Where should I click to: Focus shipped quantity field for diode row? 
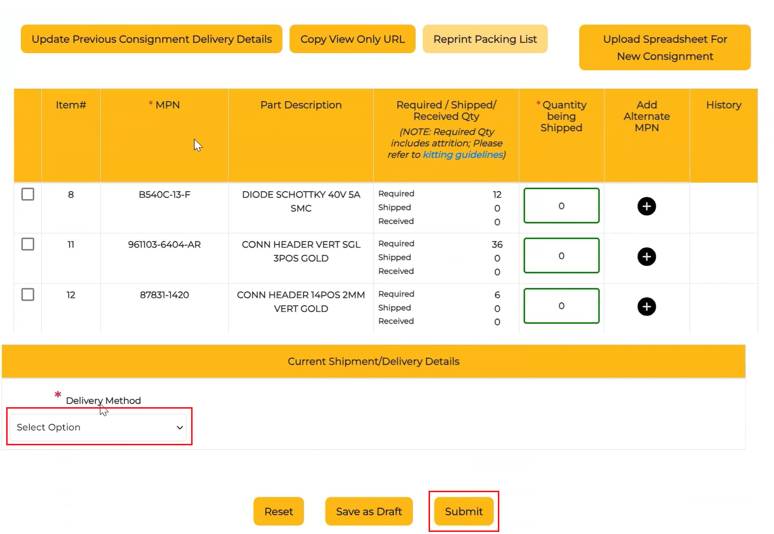point(561,206)
